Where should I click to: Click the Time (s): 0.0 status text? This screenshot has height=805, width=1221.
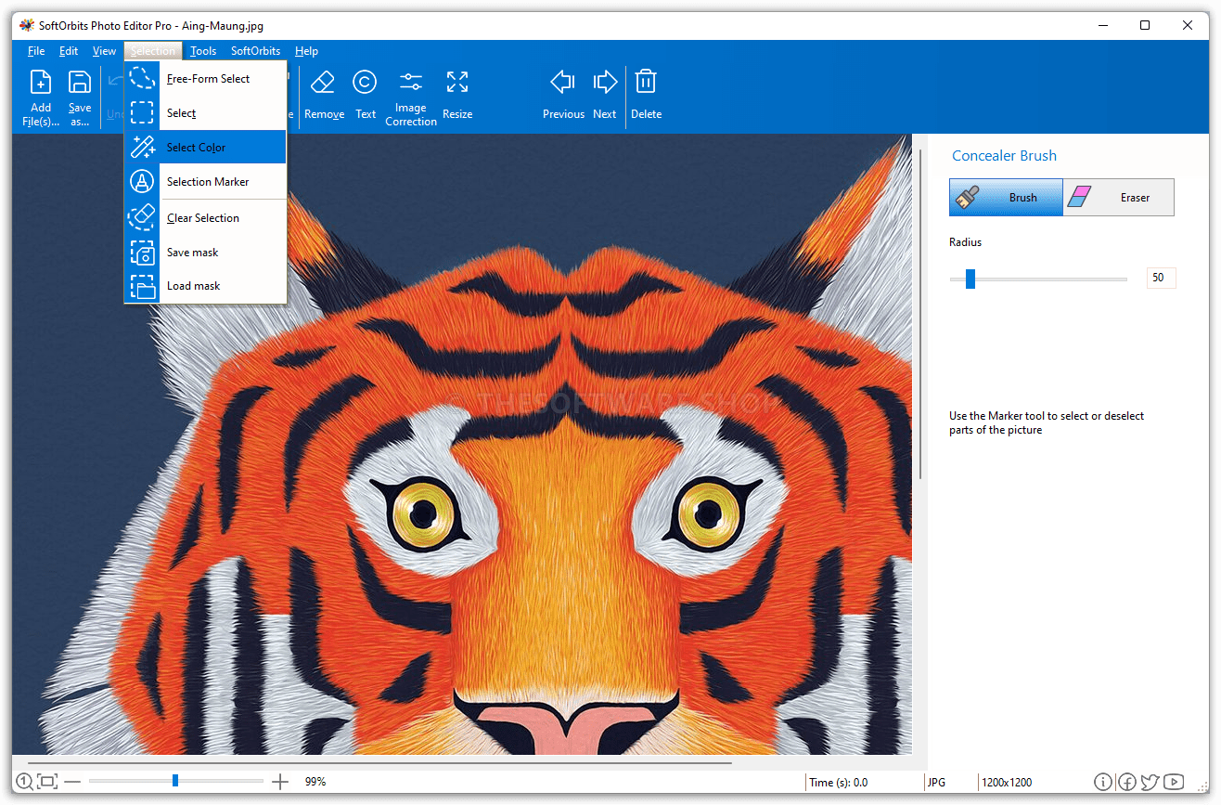pos(838,783)
